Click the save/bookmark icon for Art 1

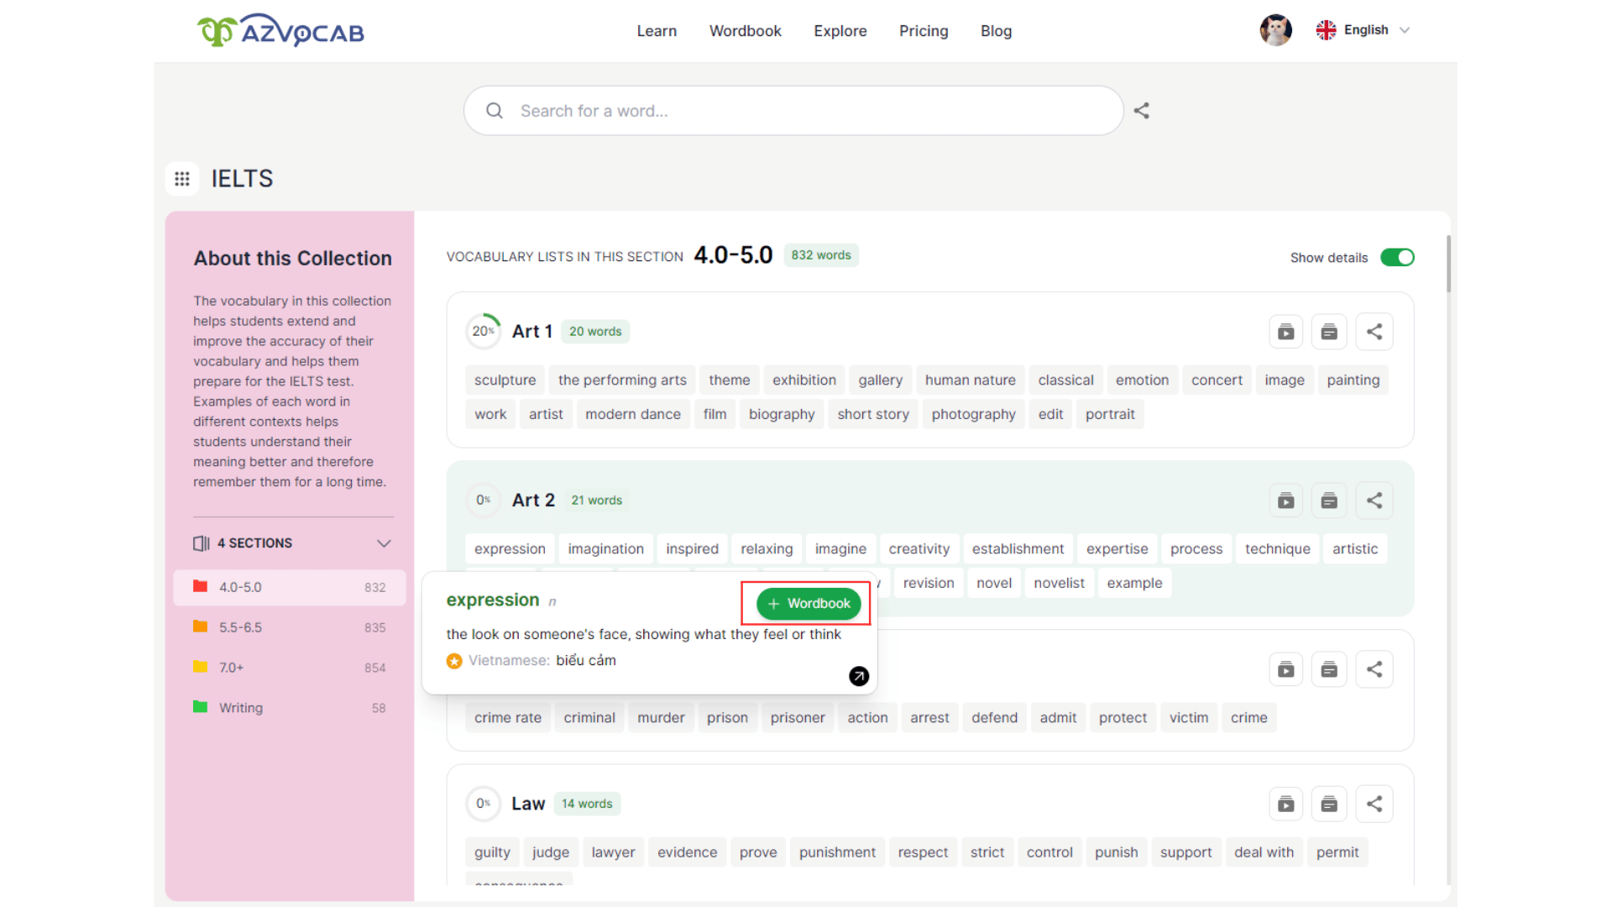(1330, 331)
